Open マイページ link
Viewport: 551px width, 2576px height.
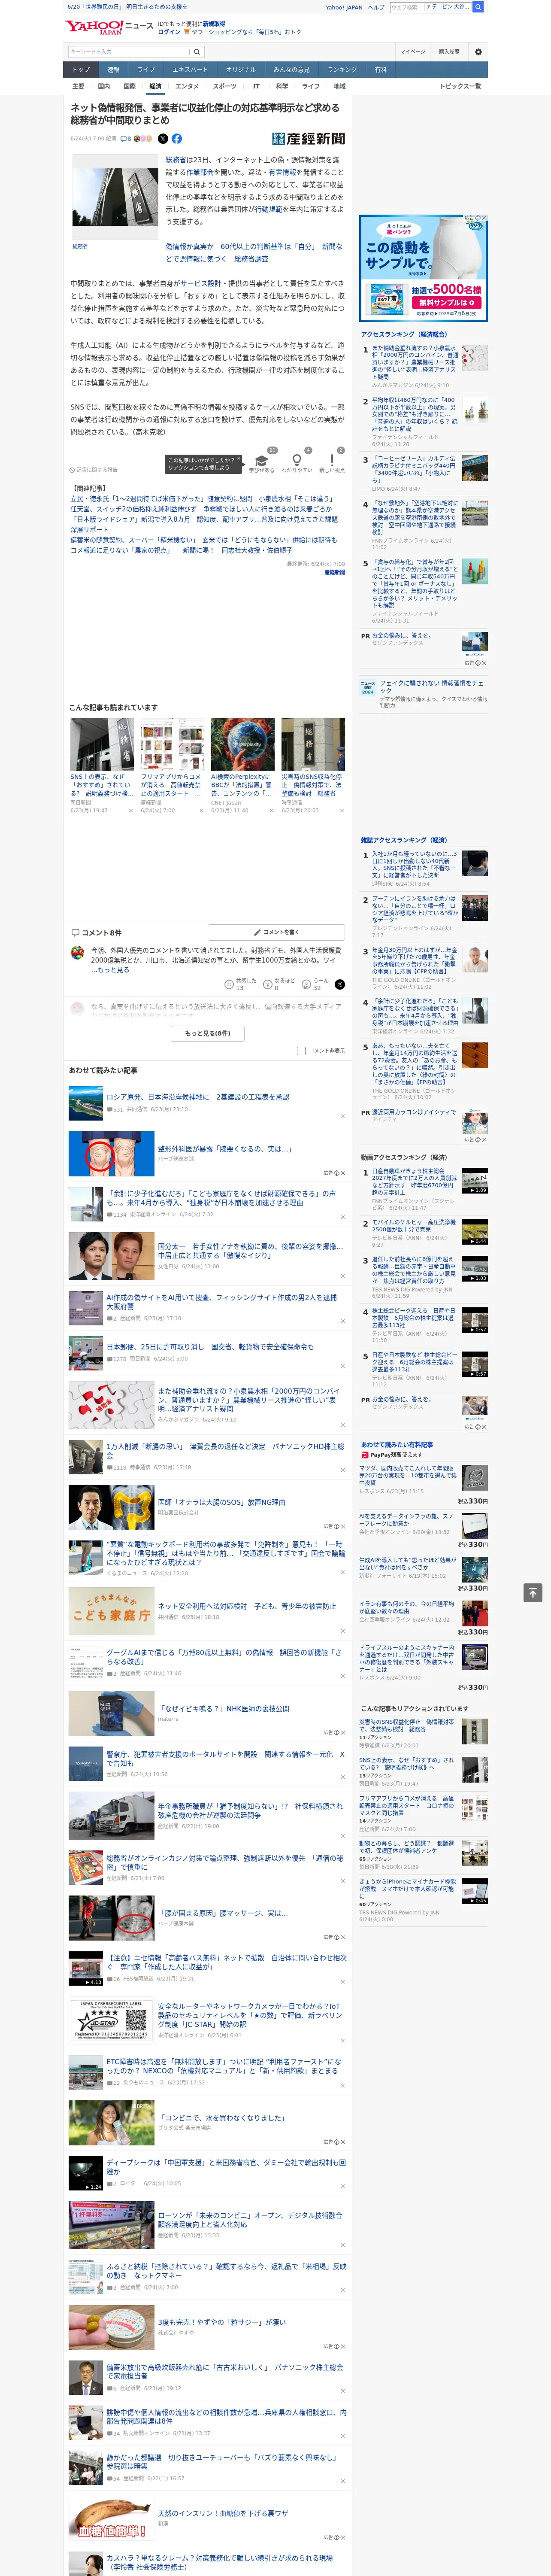412,52
